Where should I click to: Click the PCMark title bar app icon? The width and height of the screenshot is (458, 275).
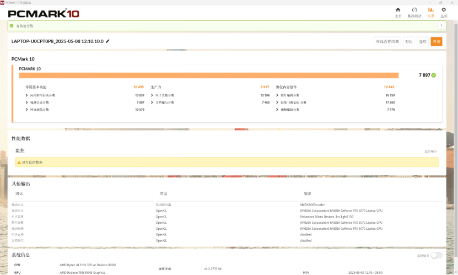2,2
